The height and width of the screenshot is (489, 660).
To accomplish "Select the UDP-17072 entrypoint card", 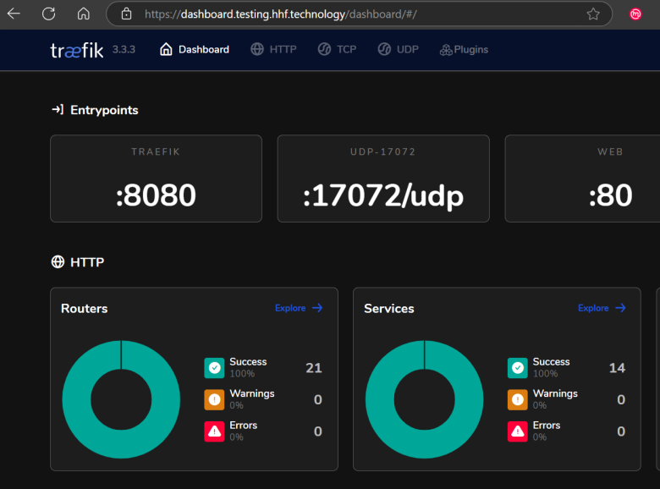I will click(x=383, y=179).
